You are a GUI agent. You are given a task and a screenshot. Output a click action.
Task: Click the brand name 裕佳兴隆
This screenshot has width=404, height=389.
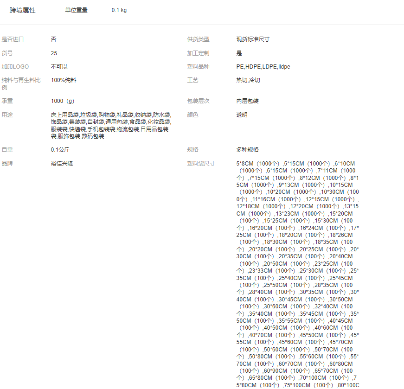62,164
